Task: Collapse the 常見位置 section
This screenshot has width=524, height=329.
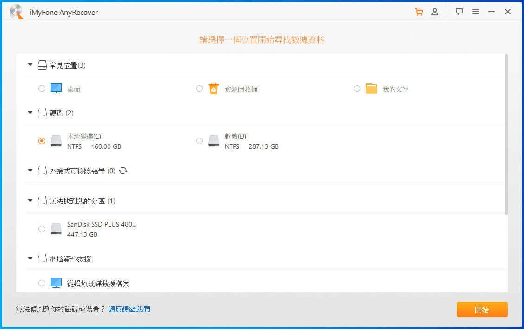Action: [x=30, y=65]
